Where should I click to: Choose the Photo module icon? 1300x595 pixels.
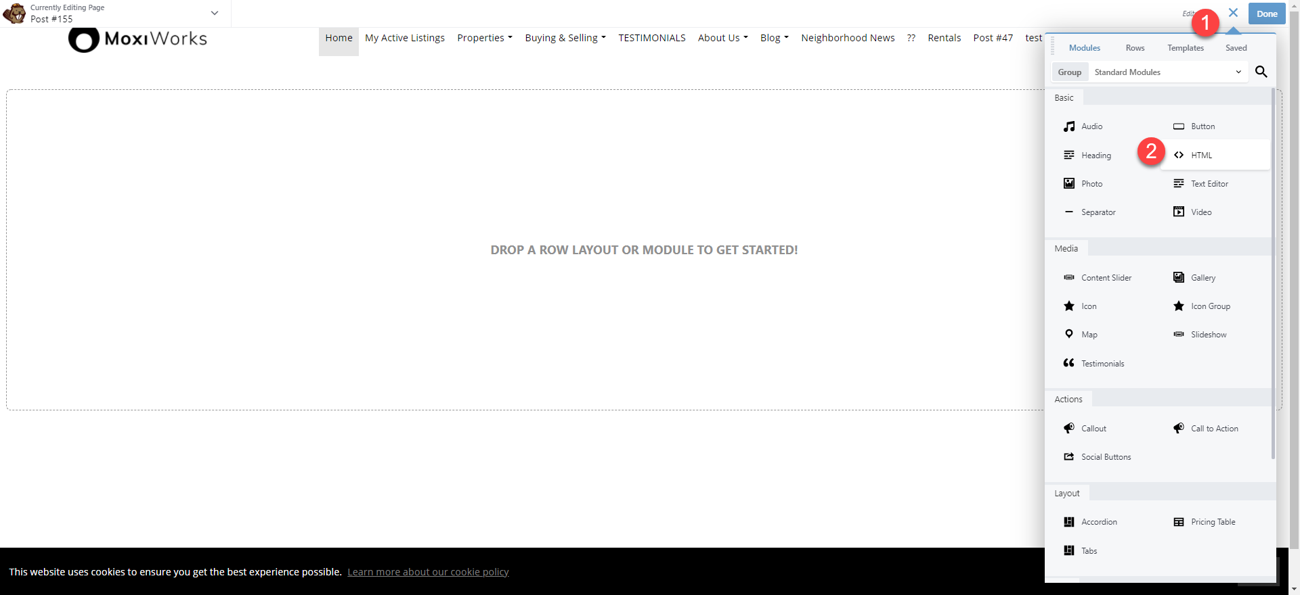1069,184
